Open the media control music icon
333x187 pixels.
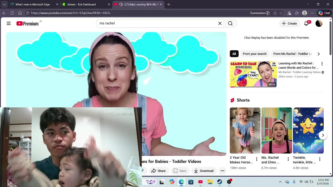[289, 13]
